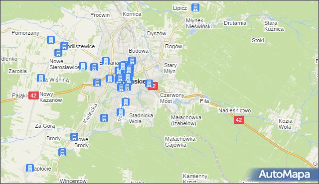Viewport: 319px width, 184px height.
Task: Click the Dyszów place label
Action: tap(157, 33)
